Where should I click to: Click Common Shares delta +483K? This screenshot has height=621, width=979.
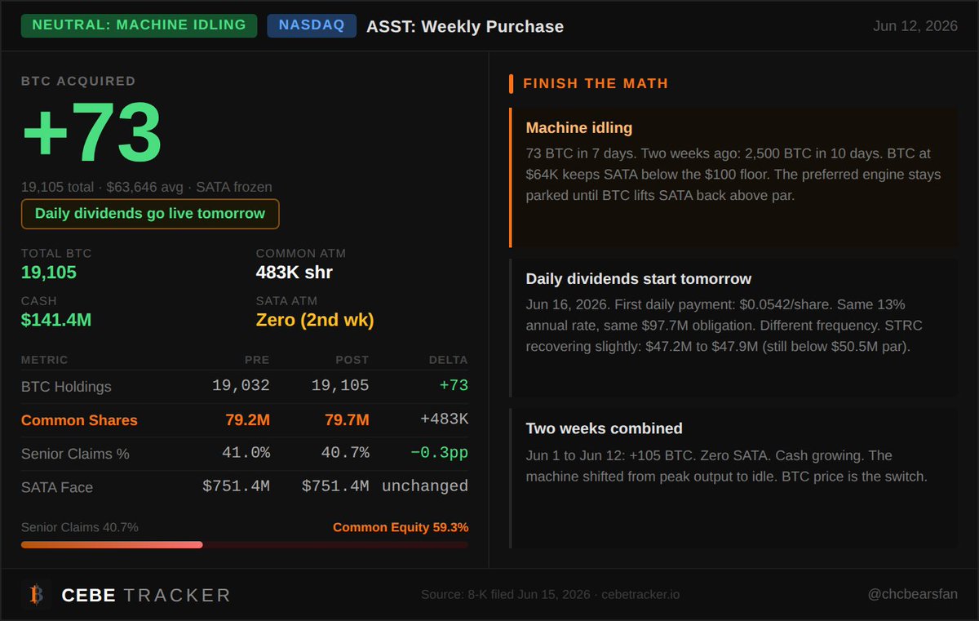444,420
